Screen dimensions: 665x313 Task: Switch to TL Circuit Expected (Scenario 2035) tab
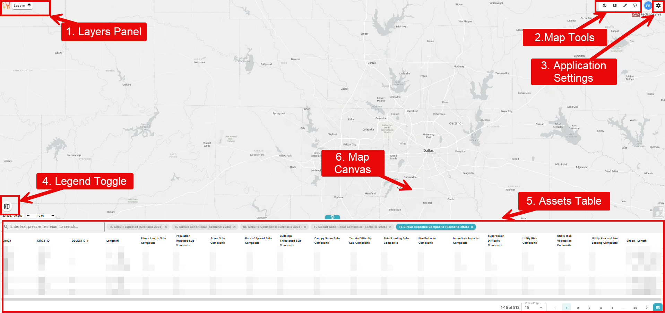(x=136, y=227)
